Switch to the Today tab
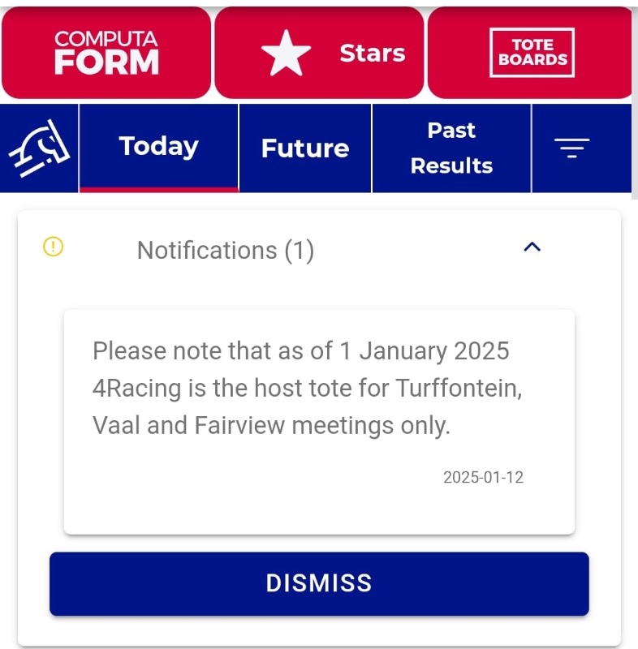Image resolution: width=638 pixels, height=649 pixels. pyautogui.click(x=158, y=147)
